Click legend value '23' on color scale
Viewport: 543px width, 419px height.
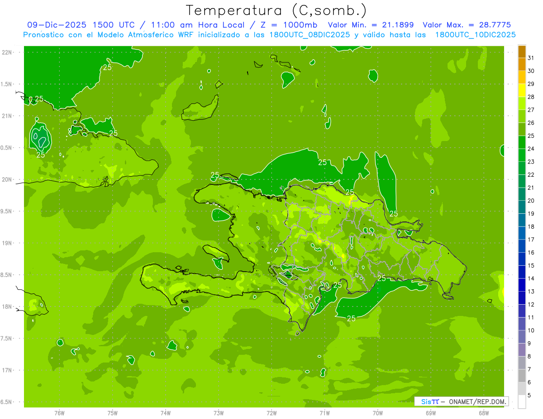(x=531, y=161)
